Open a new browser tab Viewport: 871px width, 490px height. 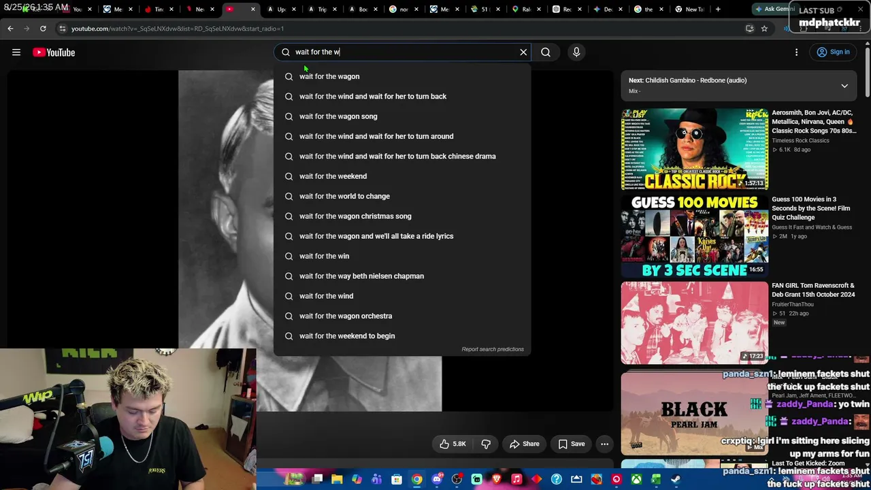718,10
